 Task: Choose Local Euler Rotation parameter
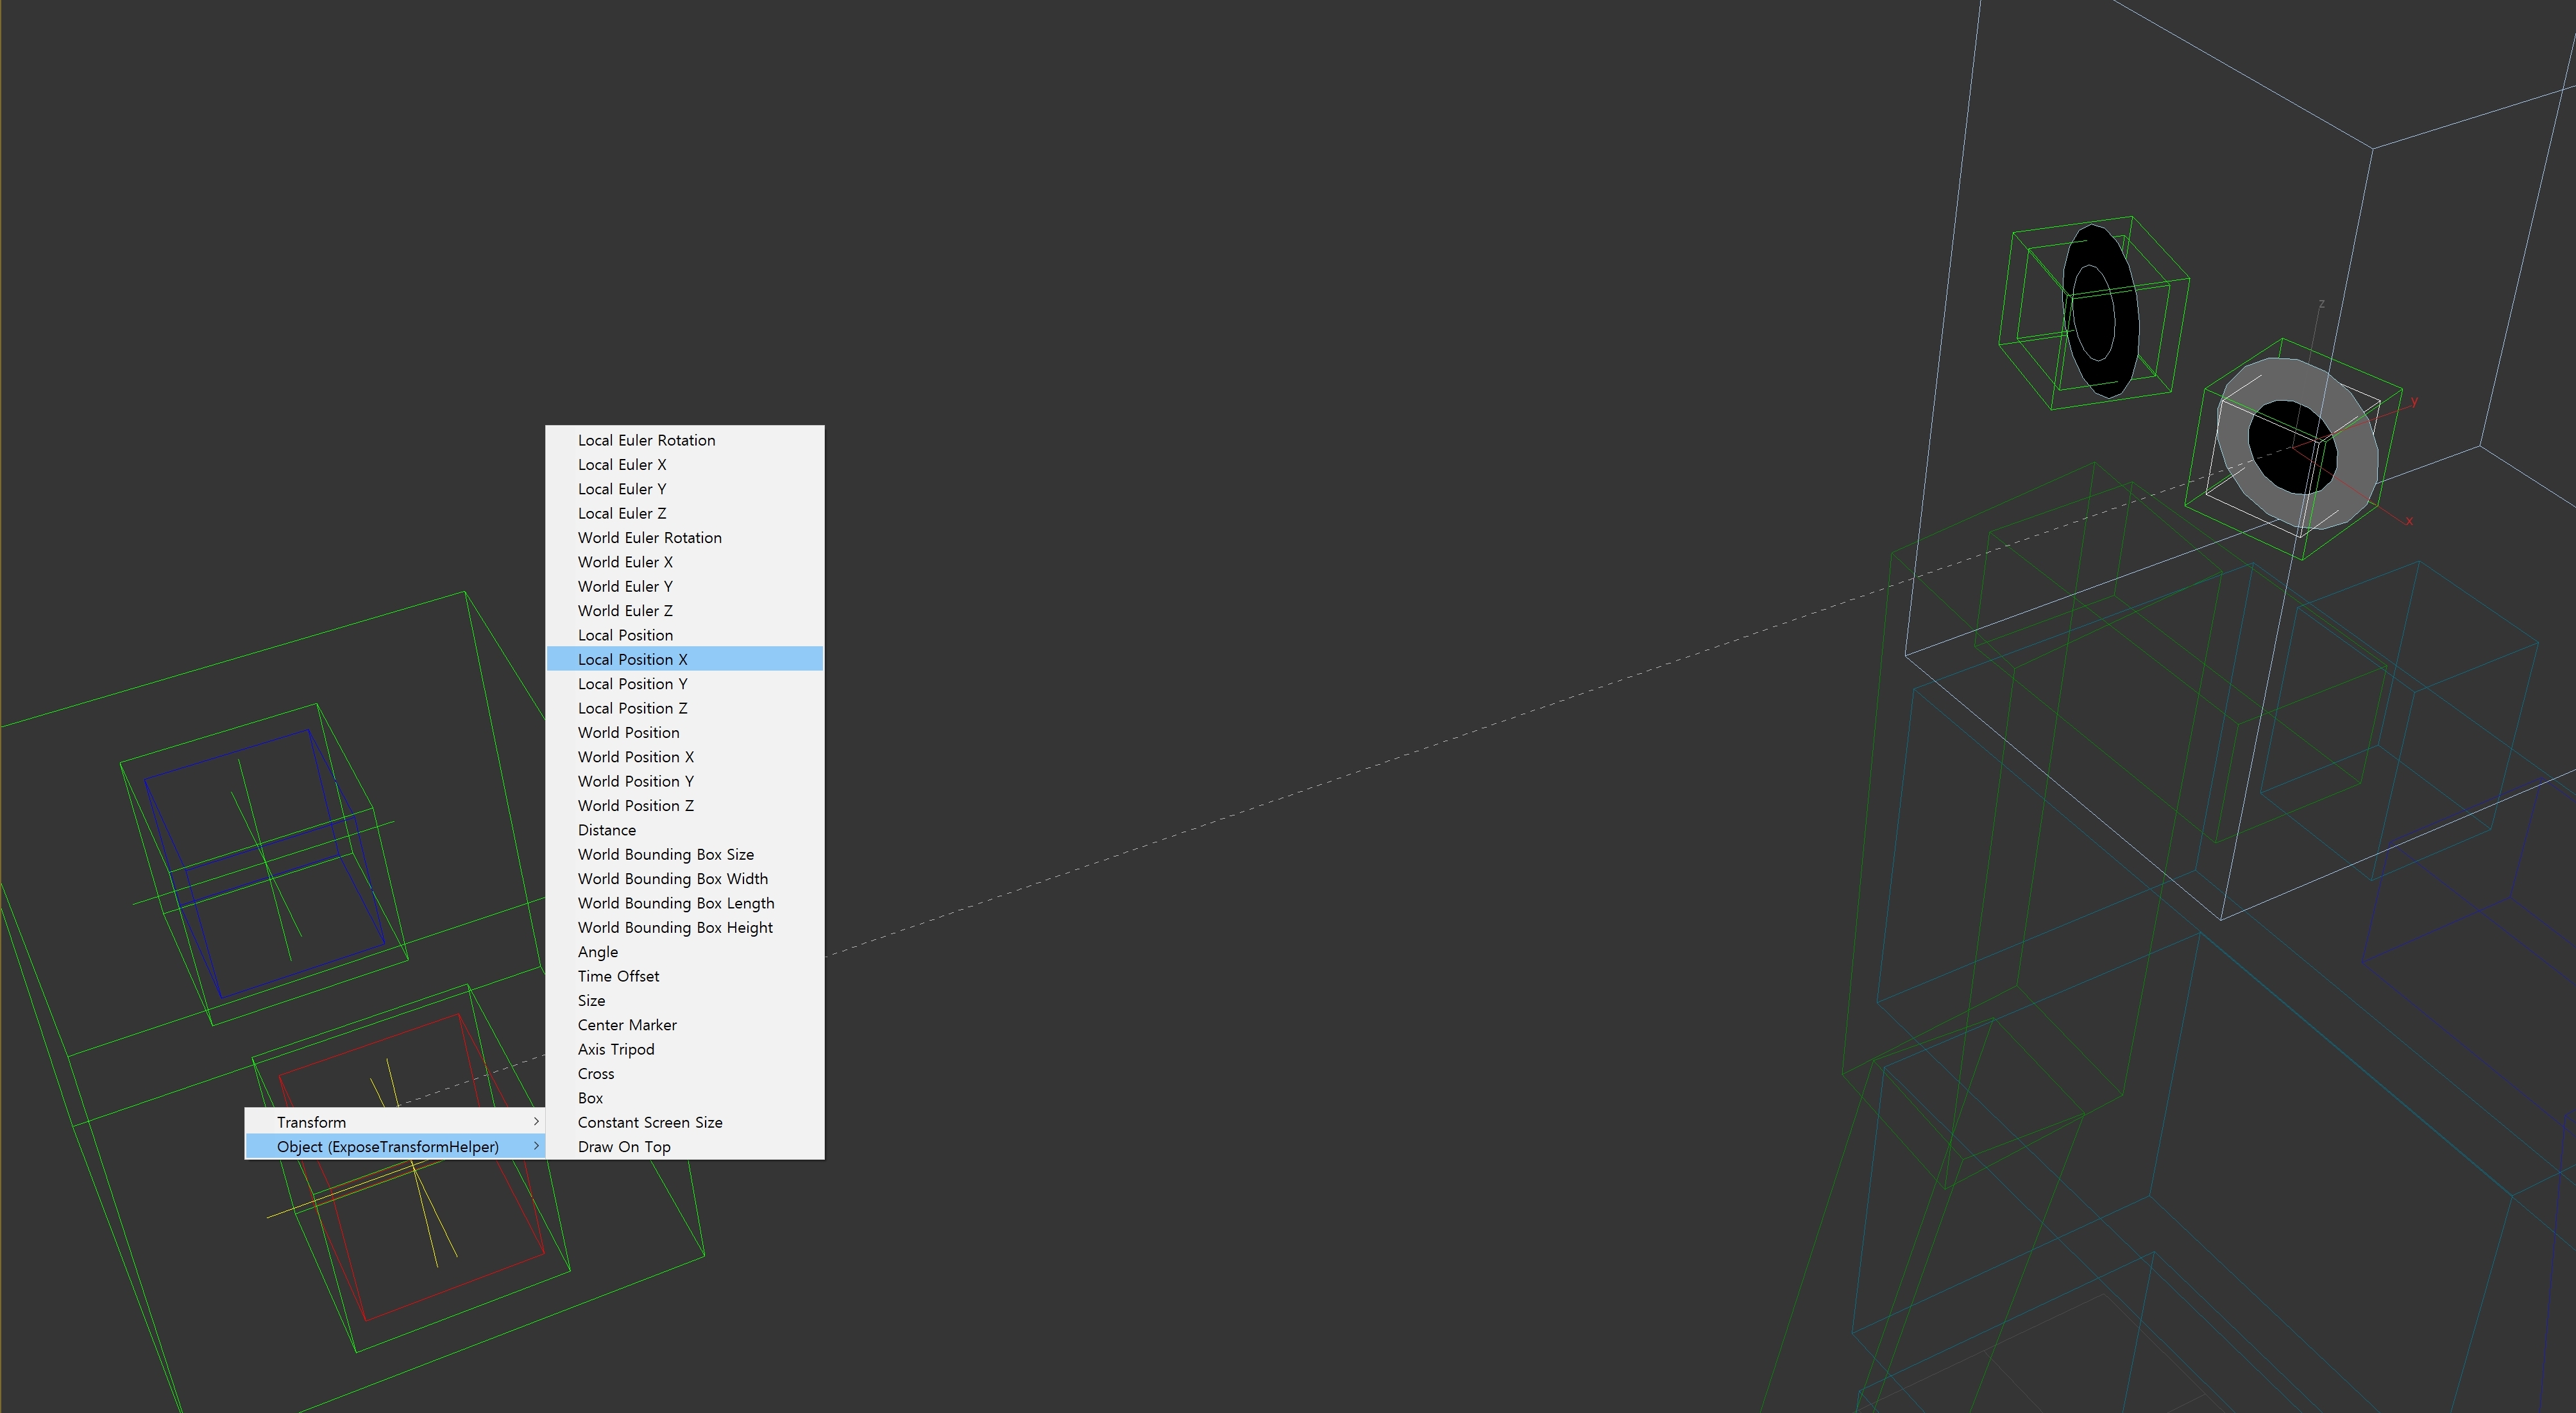646,440
